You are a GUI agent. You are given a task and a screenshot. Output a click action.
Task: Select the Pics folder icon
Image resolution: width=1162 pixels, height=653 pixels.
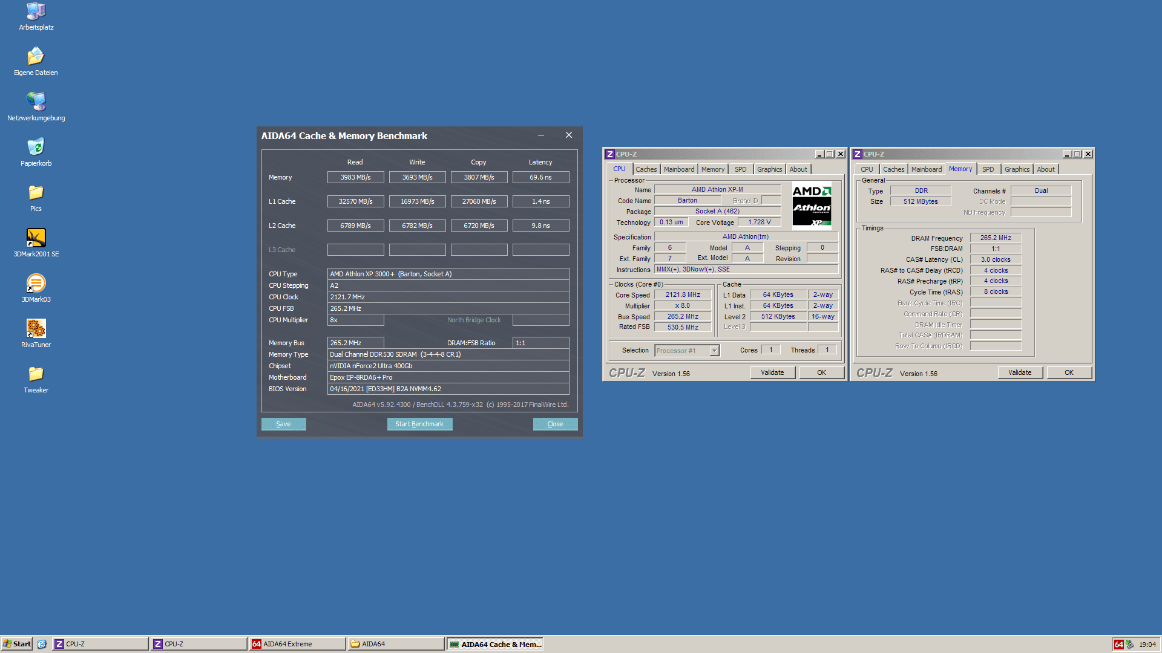point(36,198)
